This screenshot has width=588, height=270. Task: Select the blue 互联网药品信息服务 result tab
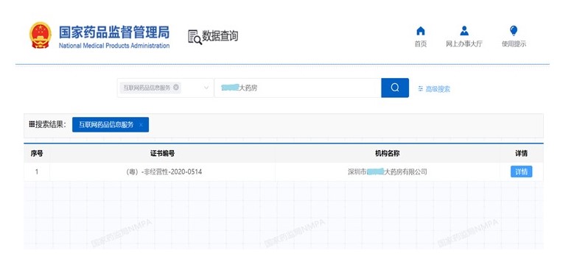click(x=111, y=125)
